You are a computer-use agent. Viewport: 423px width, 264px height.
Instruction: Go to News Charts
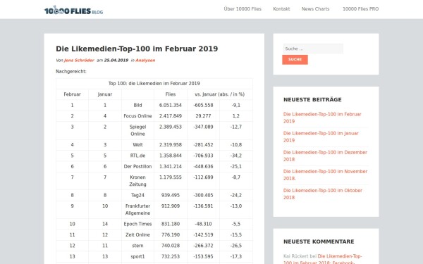(315, 9)
